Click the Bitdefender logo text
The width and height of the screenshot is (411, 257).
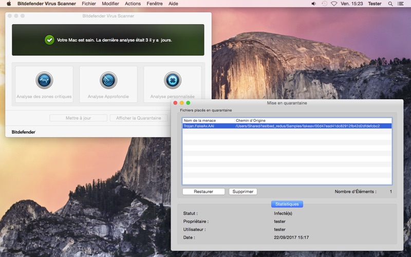23,132
